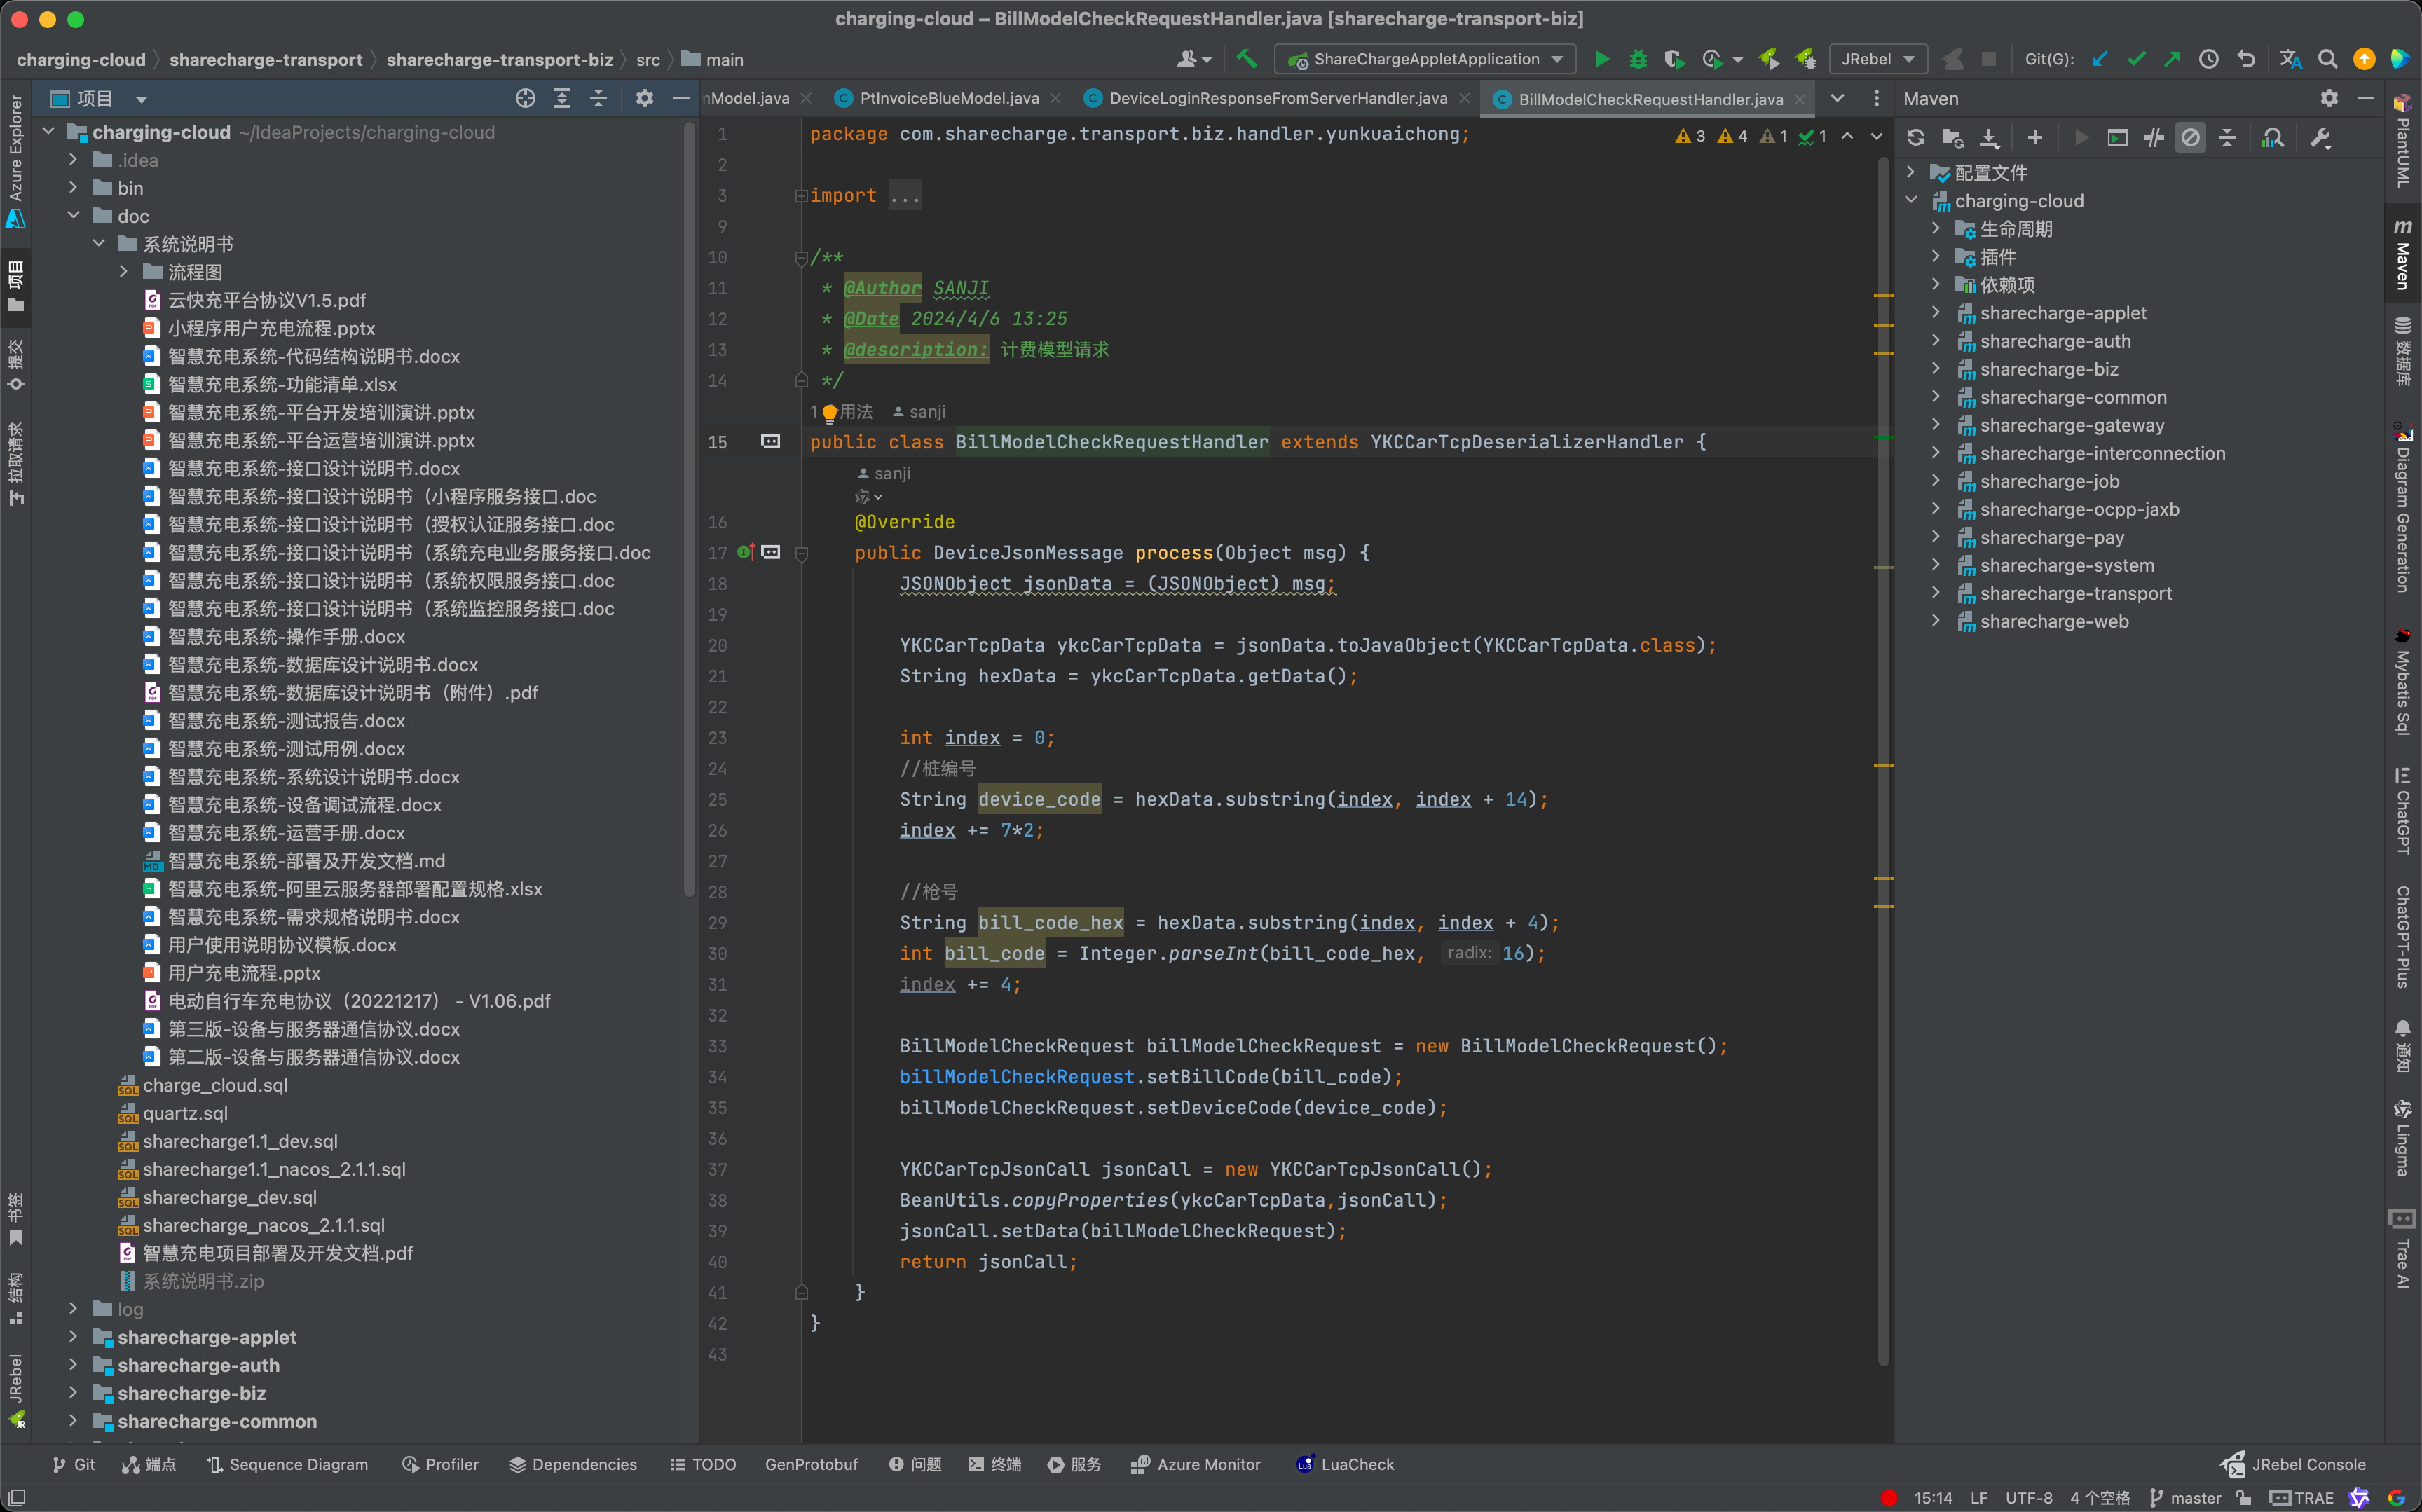The height and width of the screenshot is (1512, 2422).
Task: Open the TODO tool window tab
Action: [703, 1464]
